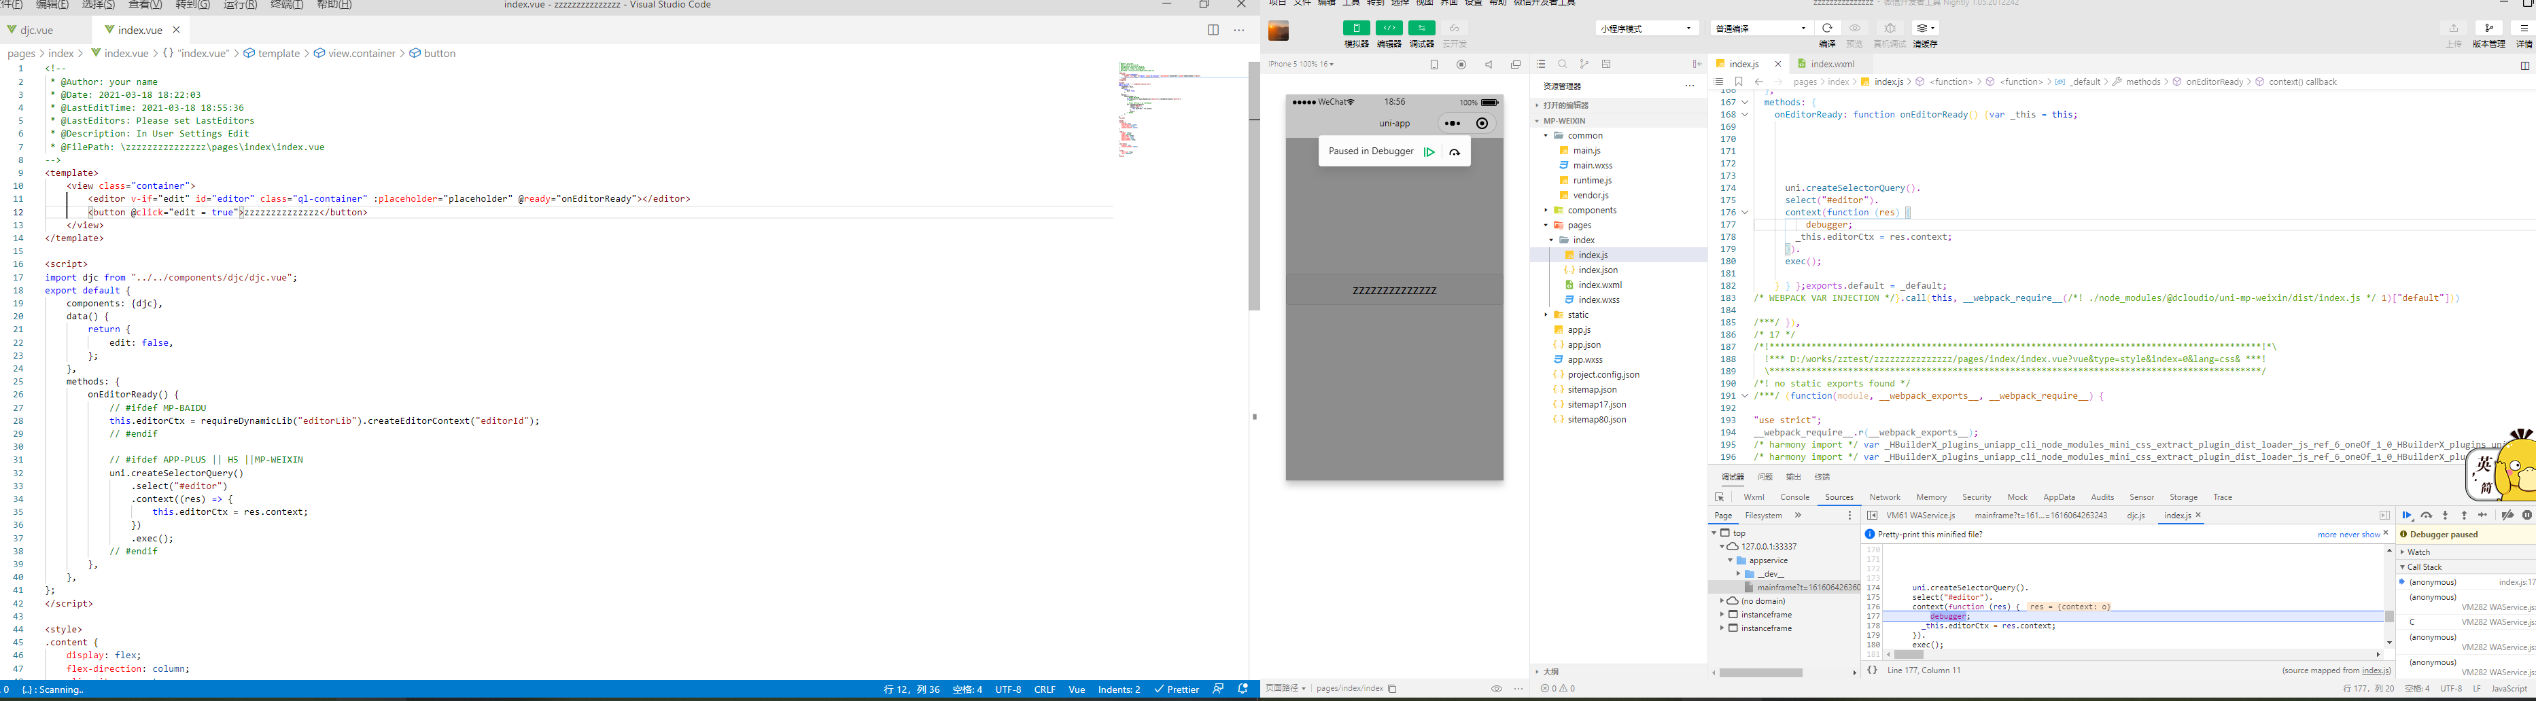Click the simulator record circle icon
2536x701 pixels.
pos(1461,65)
